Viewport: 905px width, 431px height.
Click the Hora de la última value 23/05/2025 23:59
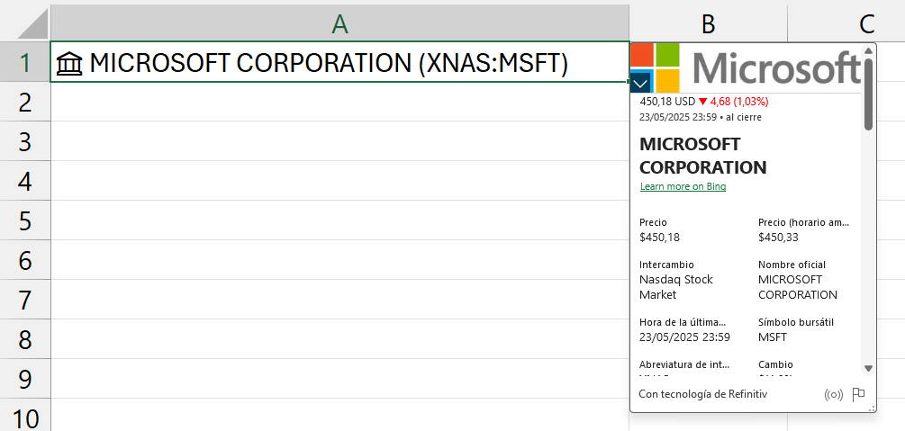pyautogui.click(x=684, y=337)
